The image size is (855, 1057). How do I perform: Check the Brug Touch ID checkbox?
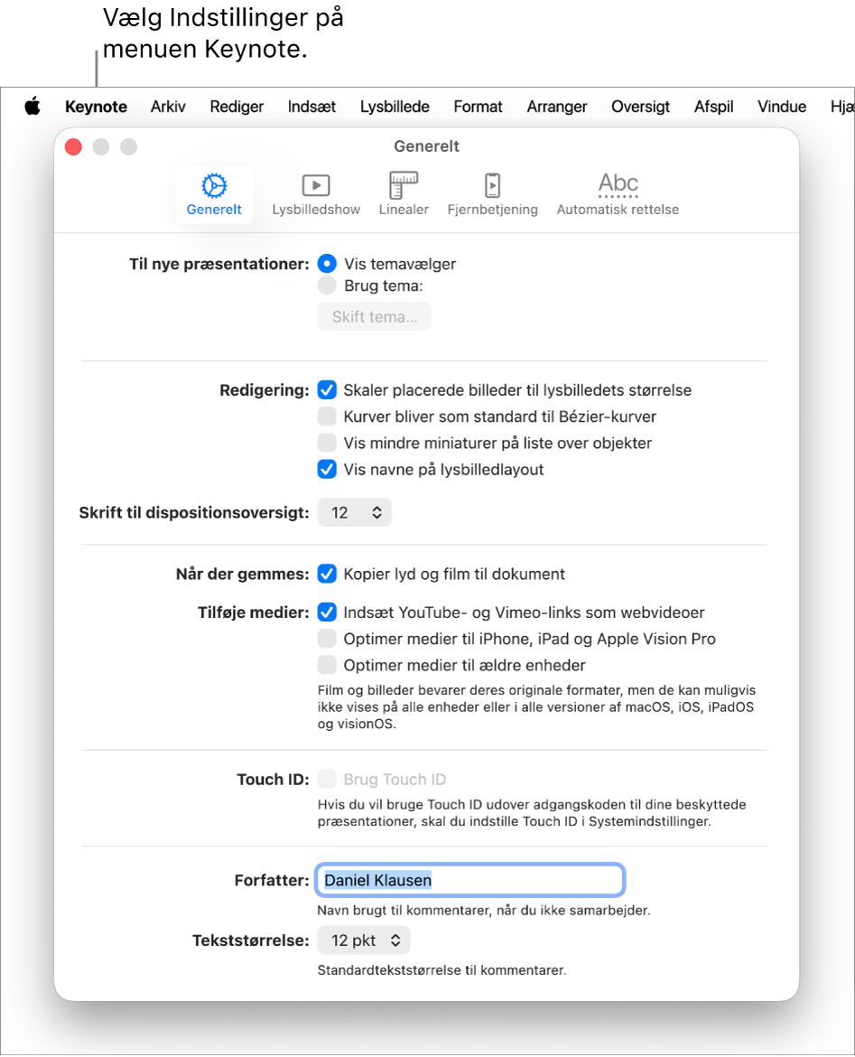(x=327, y=780)
